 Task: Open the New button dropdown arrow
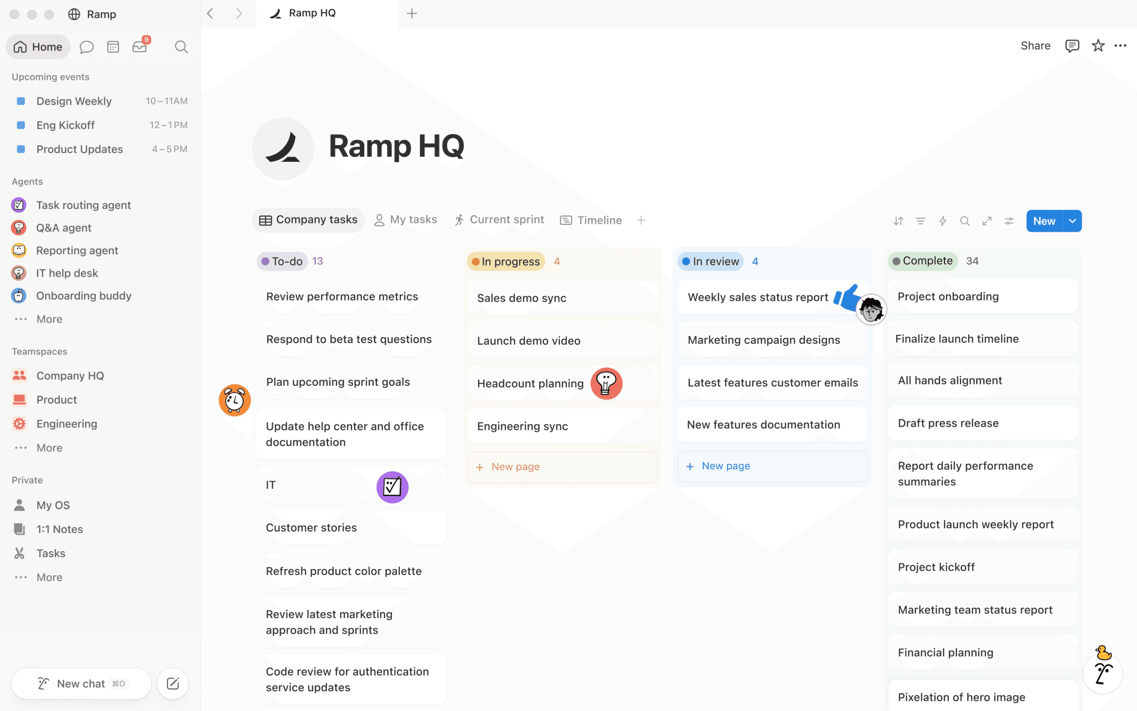click(1072, 221)
